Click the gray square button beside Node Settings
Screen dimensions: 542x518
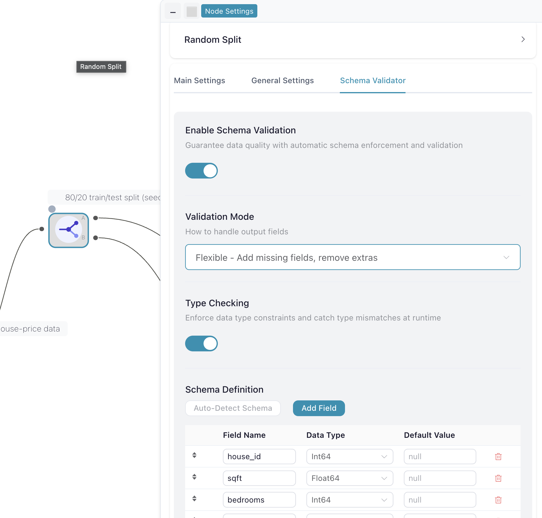(192, 11)
